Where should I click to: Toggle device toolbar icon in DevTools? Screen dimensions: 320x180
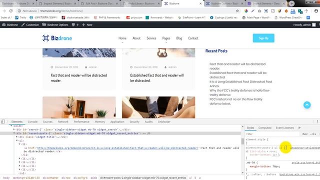pos(3,121)
